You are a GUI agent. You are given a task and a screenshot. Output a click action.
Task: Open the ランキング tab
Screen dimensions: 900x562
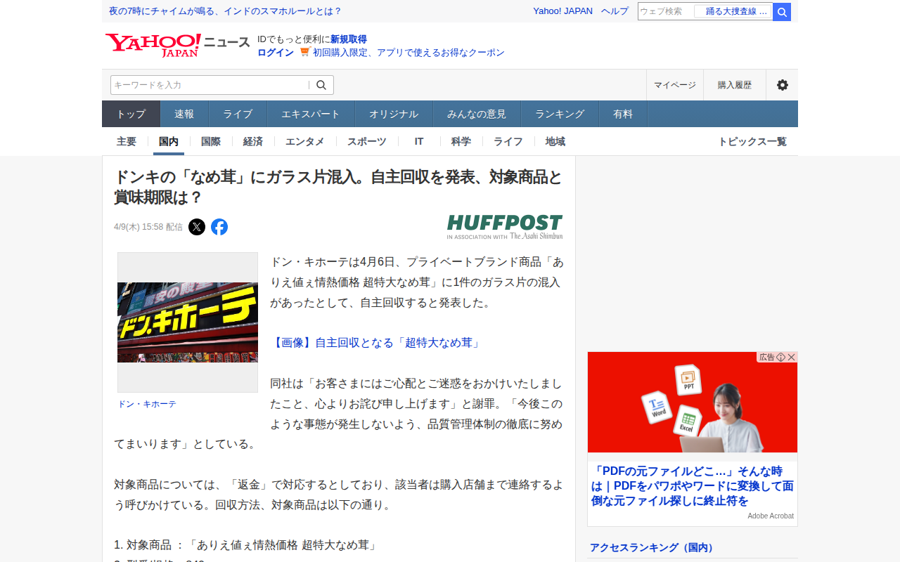560,114
